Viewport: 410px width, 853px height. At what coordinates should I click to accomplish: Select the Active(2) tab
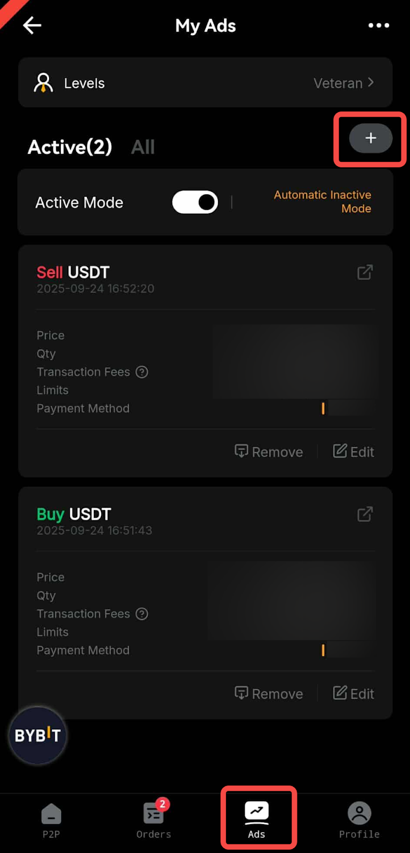[70, 147]
